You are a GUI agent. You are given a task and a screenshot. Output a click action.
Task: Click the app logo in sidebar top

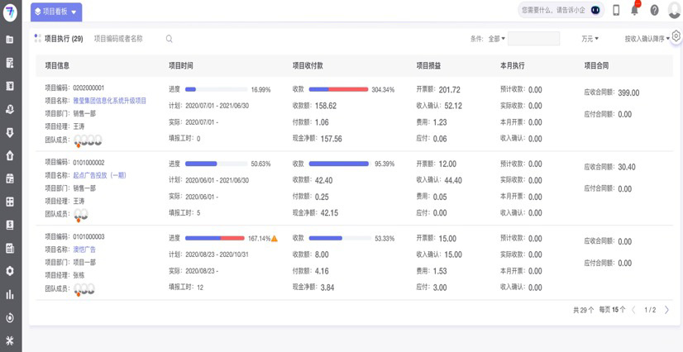coord(10,12)
